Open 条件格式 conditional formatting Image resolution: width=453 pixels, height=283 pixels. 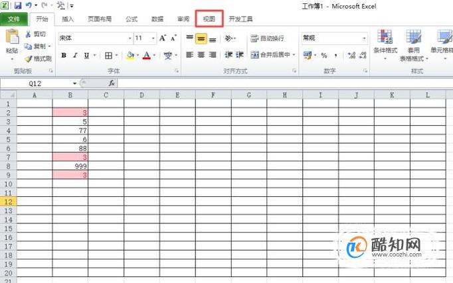click(385, 45)
